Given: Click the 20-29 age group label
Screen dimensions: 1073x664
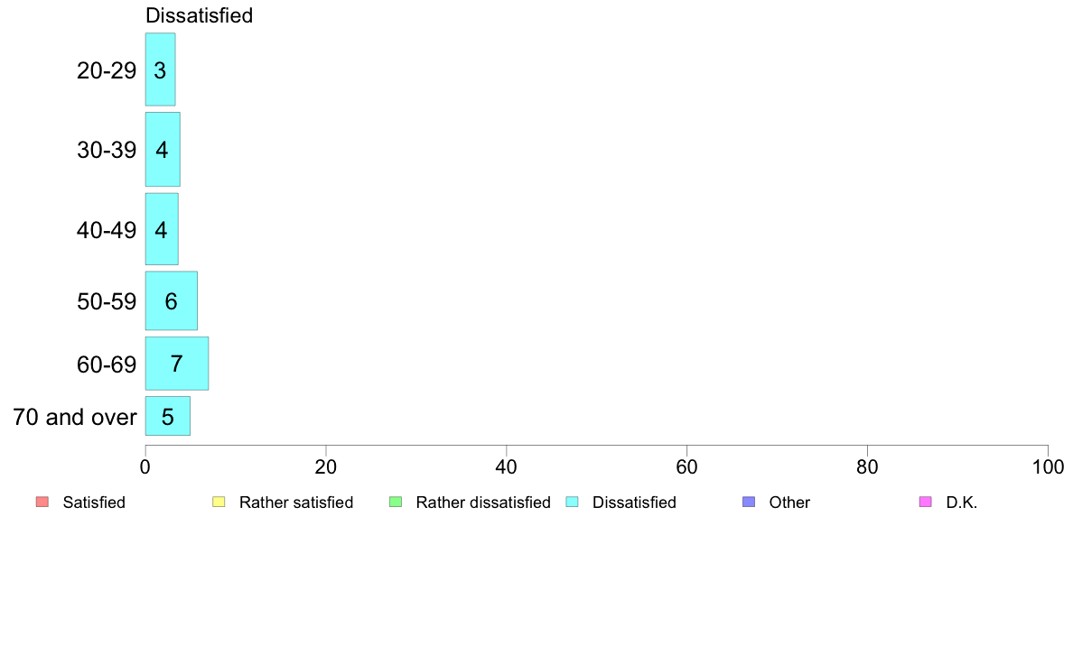Looking at the screenshot, I should coord(107,70).
